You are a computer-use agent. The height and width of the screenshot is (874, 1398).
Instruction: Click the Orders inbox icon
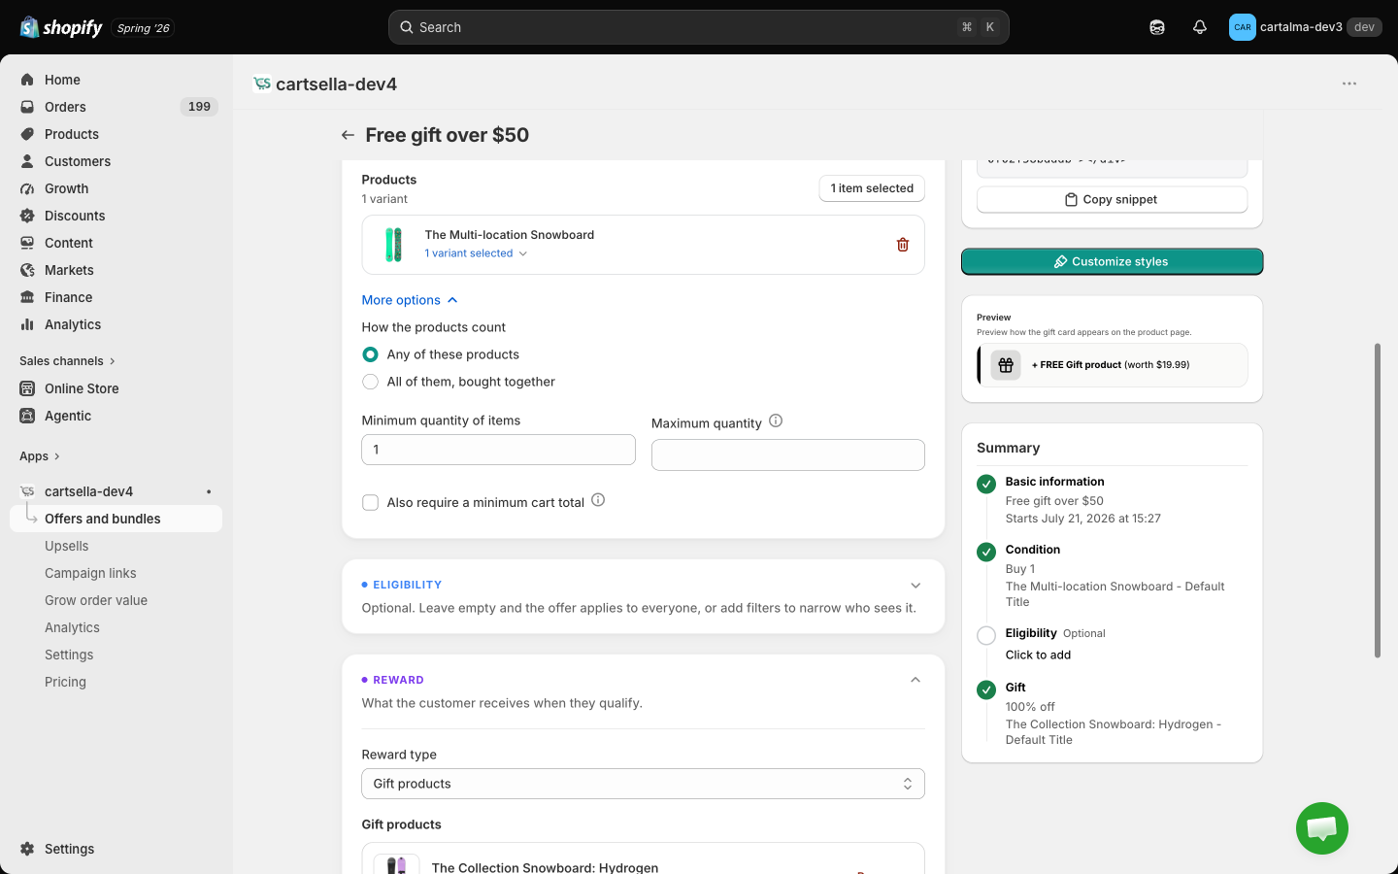click(27, 107)
